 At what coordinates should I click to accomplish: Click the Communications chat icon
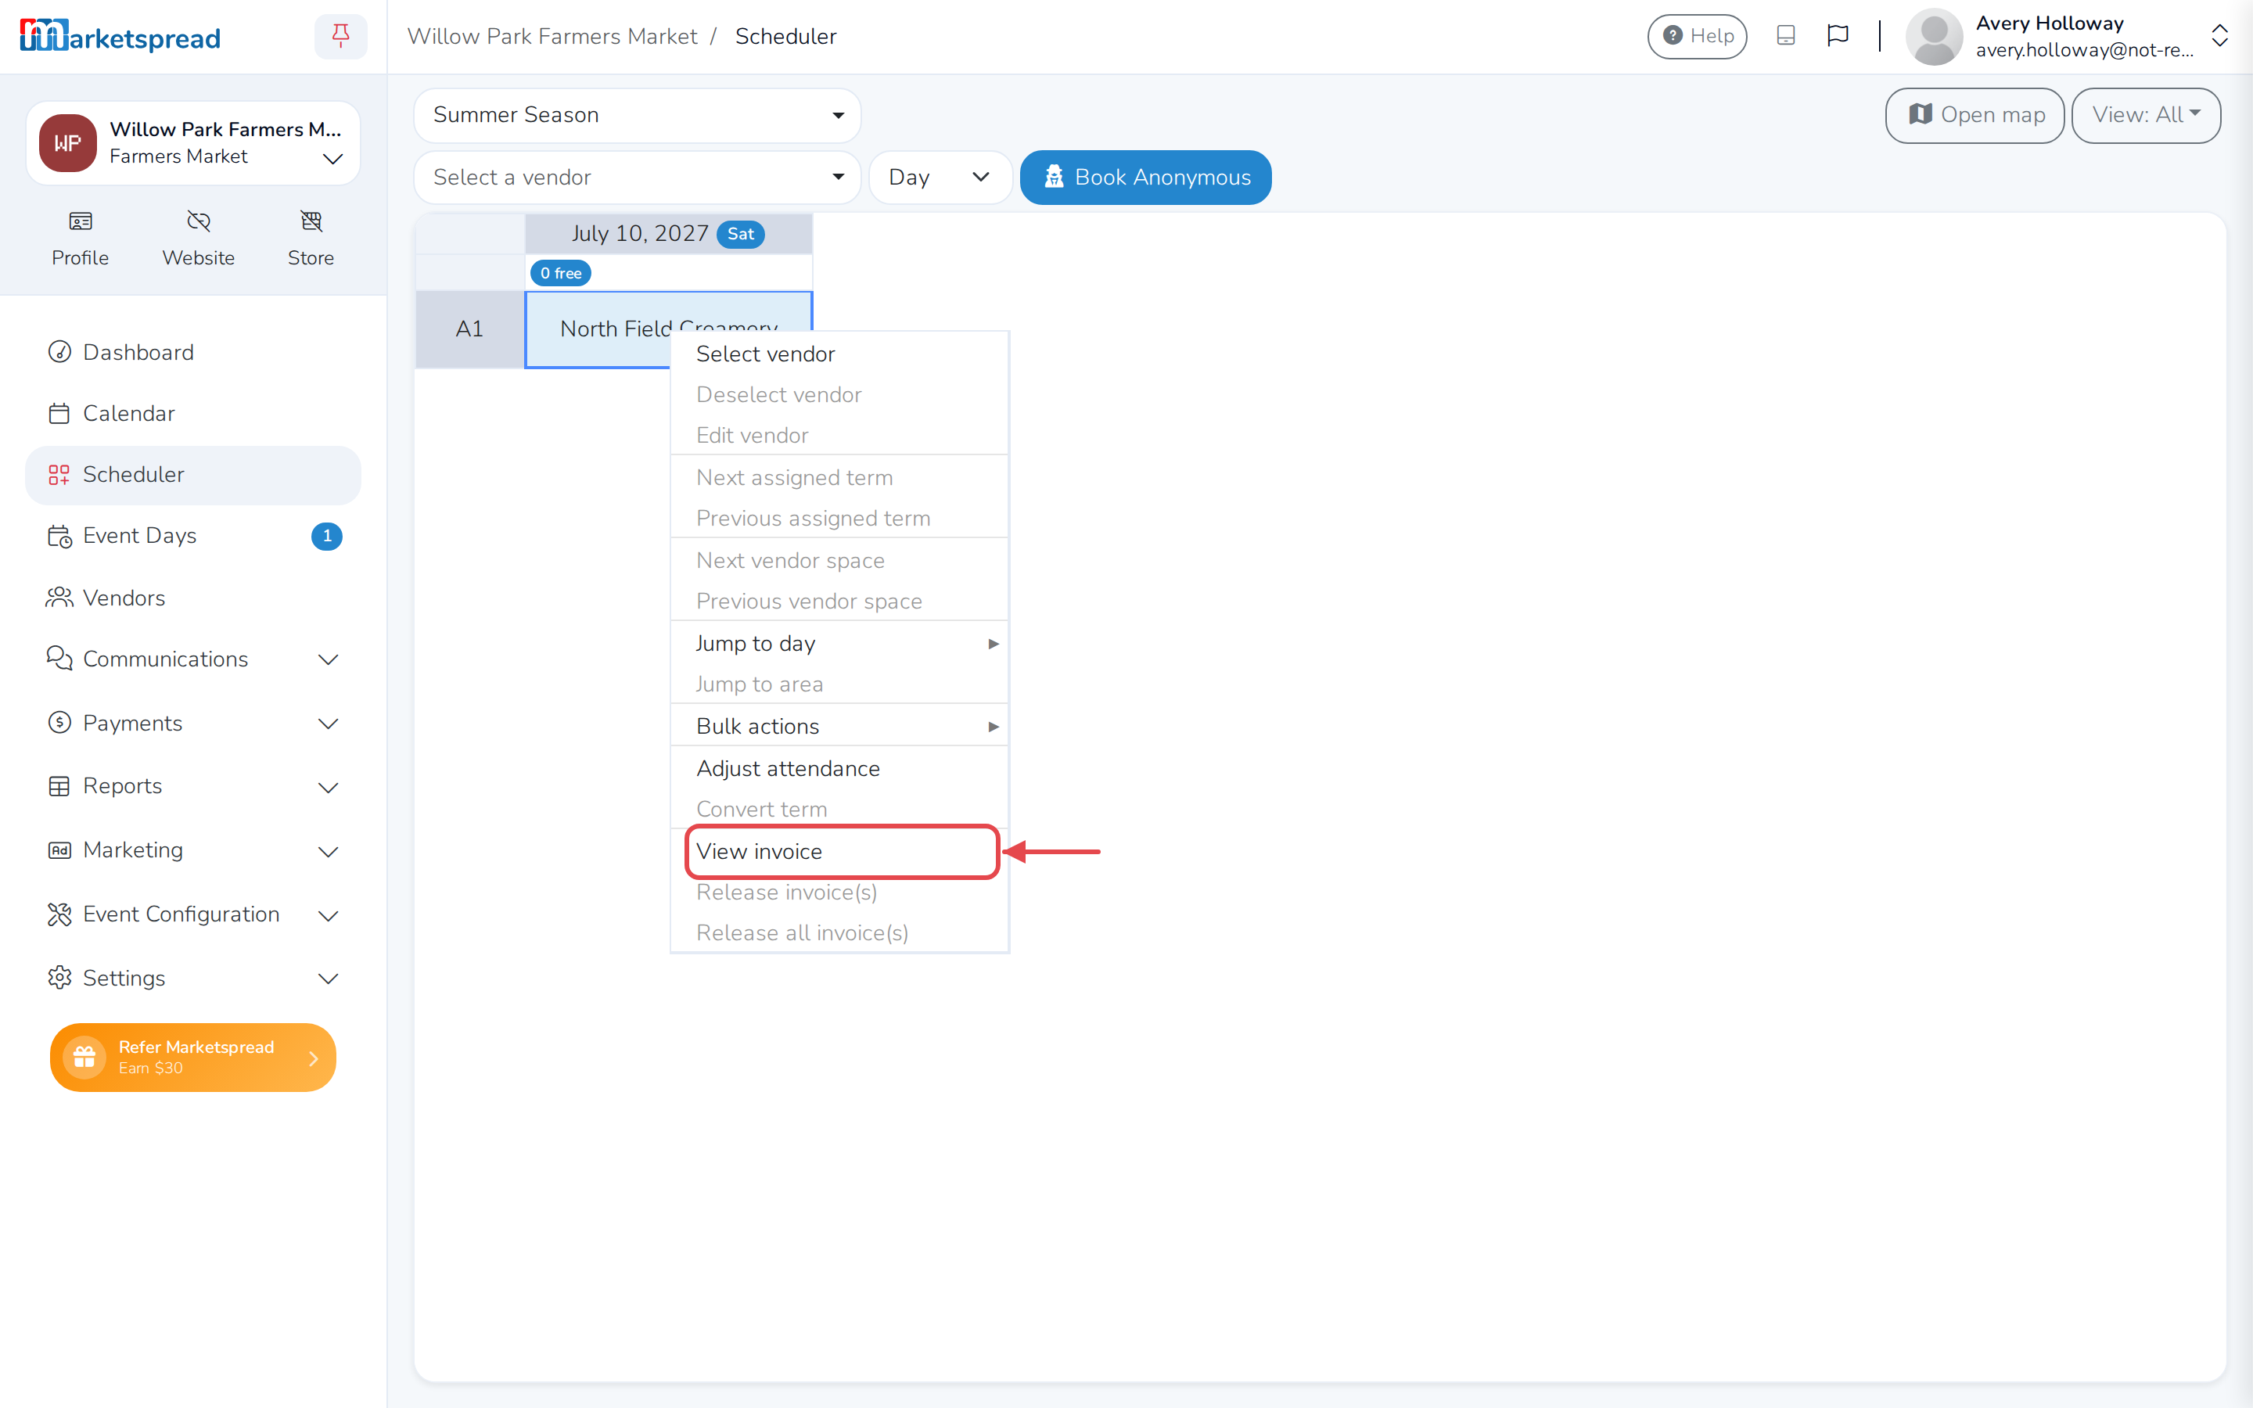[x=59, y=659]
